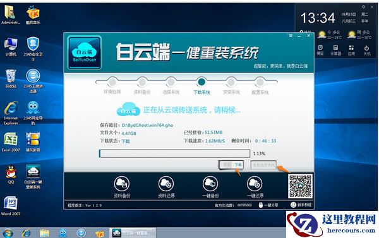The height and width of the screenshot is (238, 379).
Task: Open the 计算机 computer desktop icon
Action: [x=11, y=46]
